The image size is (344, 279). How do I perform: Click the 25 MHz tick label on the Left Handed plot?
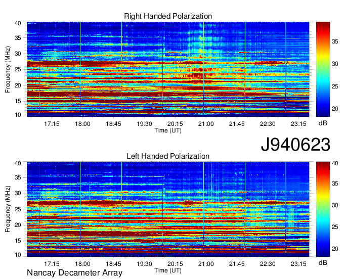point(18,209)
